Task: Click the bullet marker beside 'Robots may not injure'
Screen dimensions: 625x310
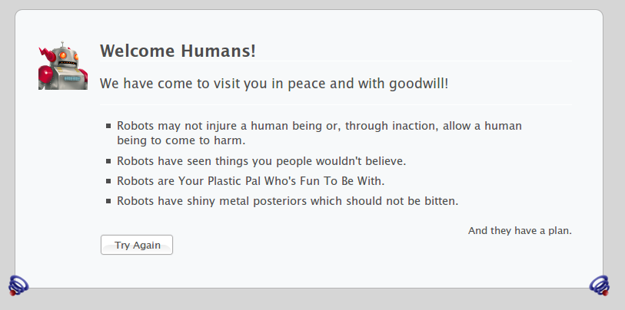Action: (108, 126)
